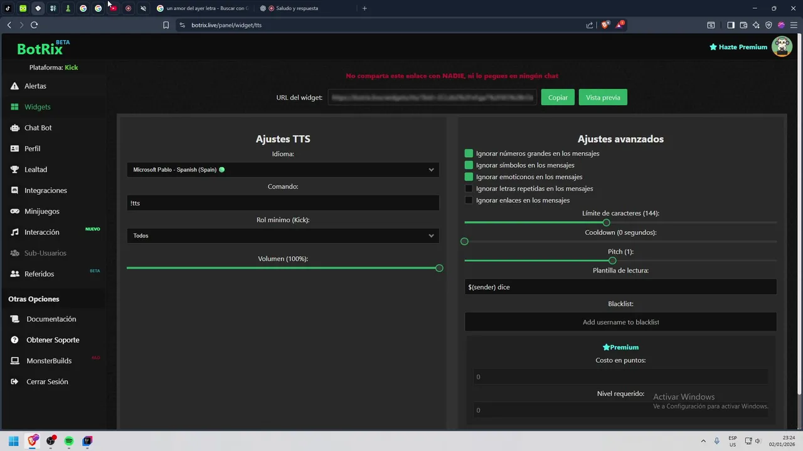Toggle Ignorar números grandes en los mensajes
This screenshot has width=803, height=451.
pyautogui.click(x=469, y=153)
